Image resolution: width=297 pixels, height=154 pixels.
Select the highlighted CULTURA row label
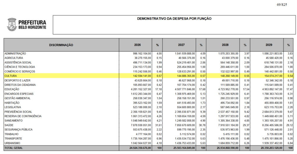pyautogui.click(x=10, y=76)
